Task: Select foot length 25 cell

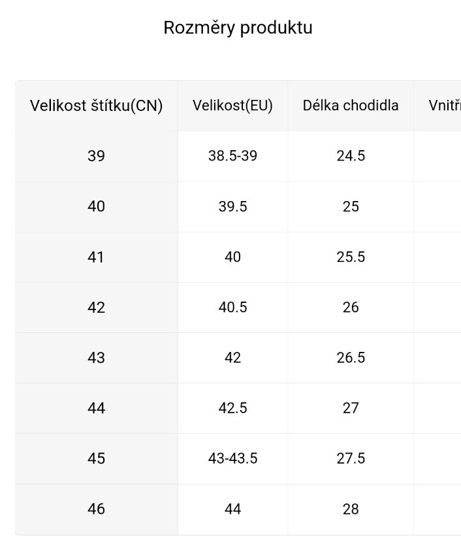Action: click(351, 206)
